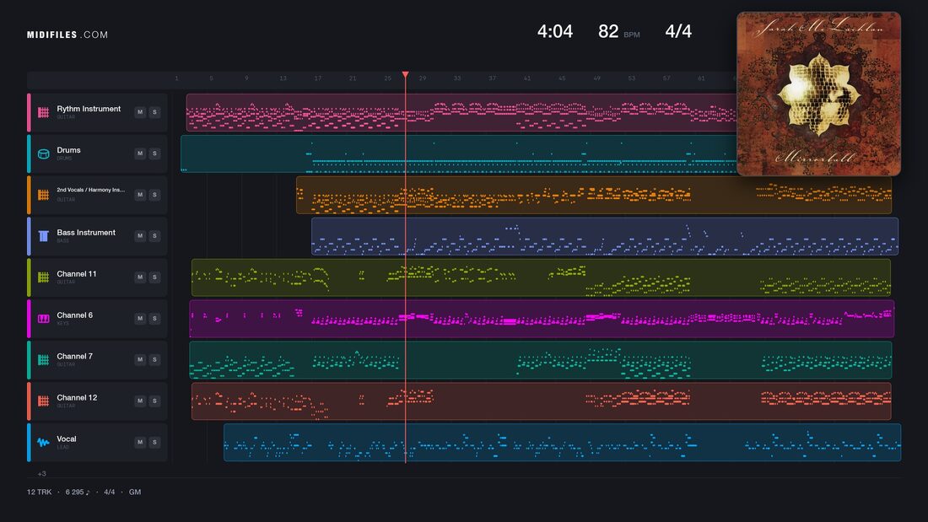Click the green Channel 7 MIDI clip
The image size is (928, 522).
pos(540,360)
